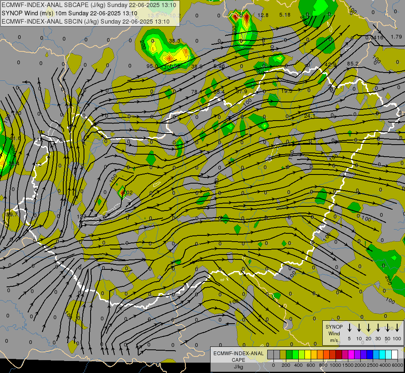Click the 24.1 value on the map
Viewport: 405px width, 373px height.
(309, 116)
